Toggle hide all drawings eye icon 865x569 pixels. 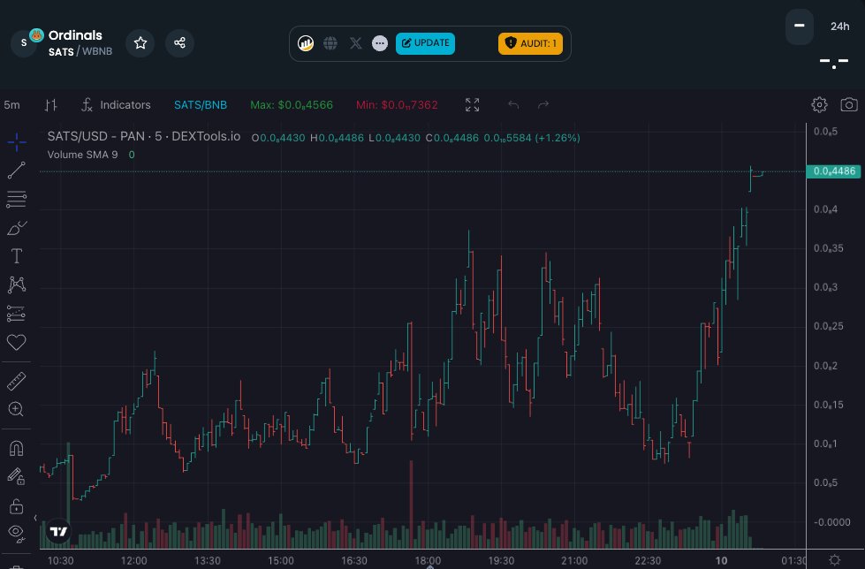point(17,532)
